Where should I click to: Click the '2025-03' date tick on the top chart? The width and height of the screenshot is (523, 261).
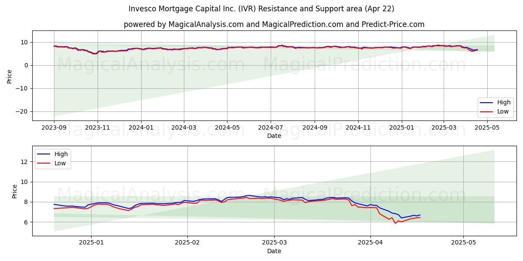click(444, 128)
